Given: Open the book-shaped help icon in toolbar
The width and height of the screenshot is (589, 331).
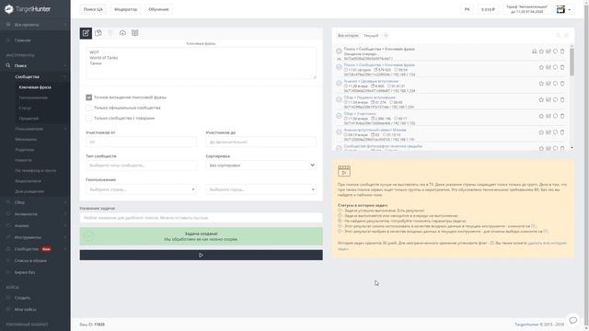Looking at the screenshot, I should pyautogui.click(x=135, y=33).
